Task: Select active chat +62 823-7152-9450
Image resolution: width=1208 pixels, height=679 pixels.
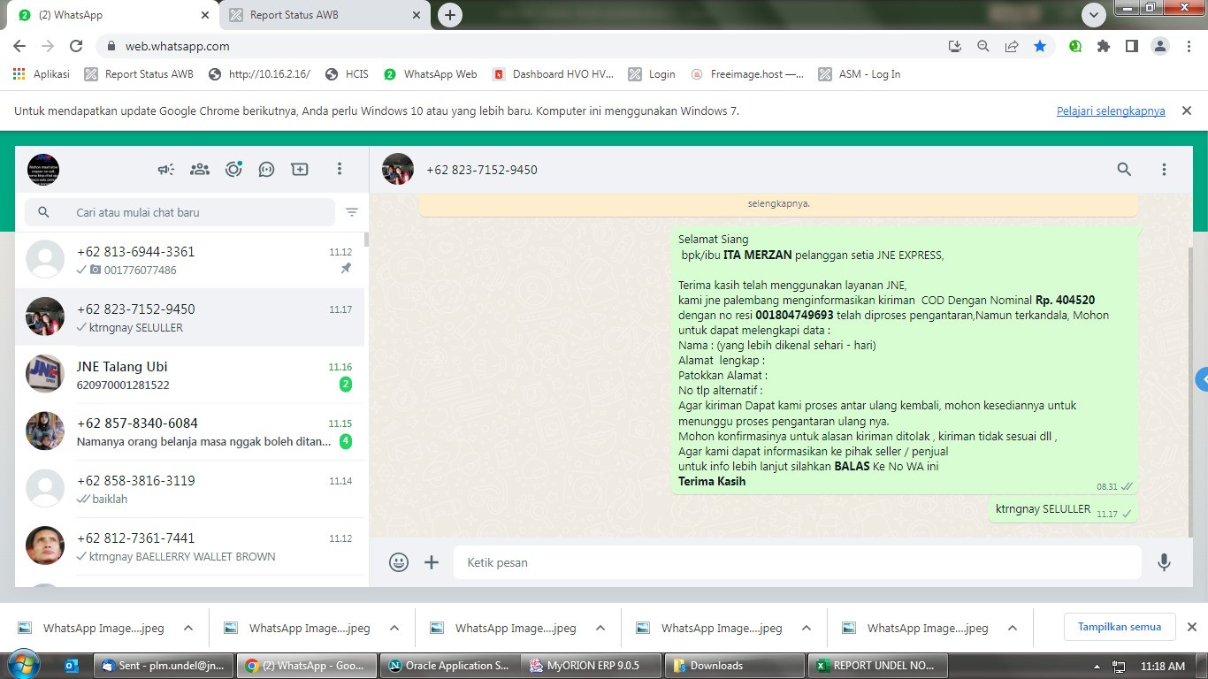Action: tap(190, 317)
